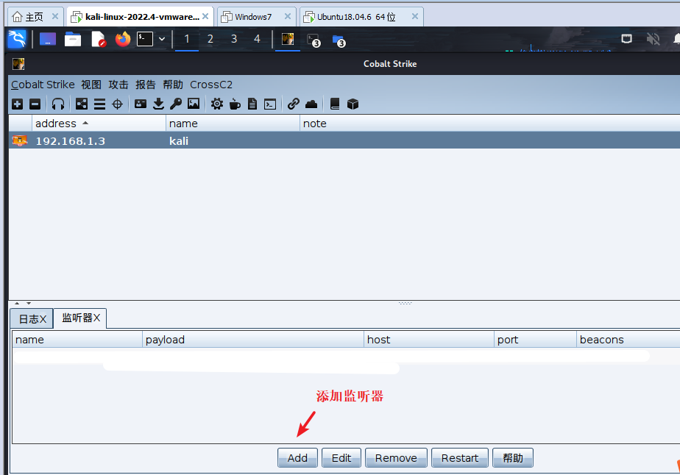Image resolution: width=680 pixels, height=475 pixels.
Task: Click the cloud manage web server icon
Action: 311,104
